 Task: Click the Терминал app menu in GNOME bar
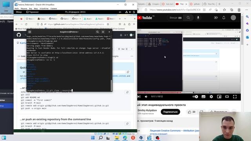pyautogui.click(x=32, y=12)
